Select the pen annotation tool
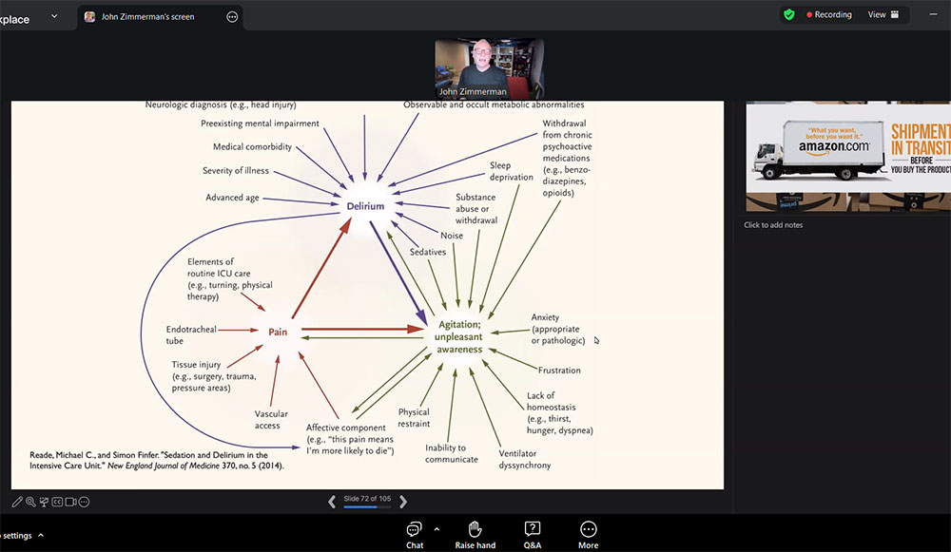This screenshot has width=951, height=552. tap(17, 502)
